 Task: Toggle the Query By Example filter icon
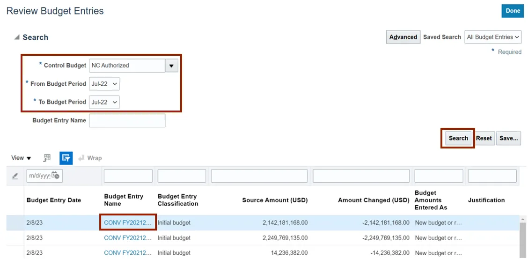(x=66, y=158)
